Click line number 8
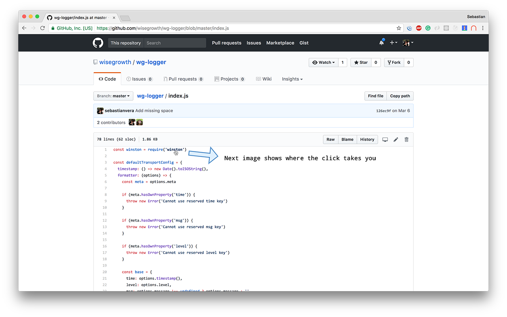Screen dimensions: 507x317 [105, 195]
